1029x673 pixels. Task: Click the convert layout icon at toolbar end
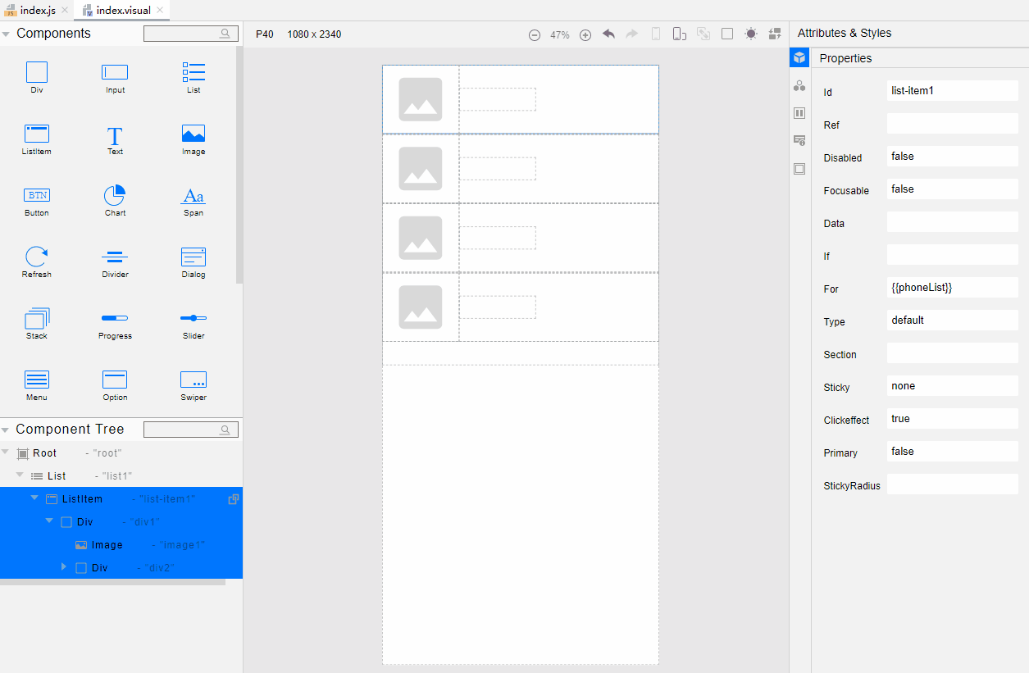click(x=775, y=34)
